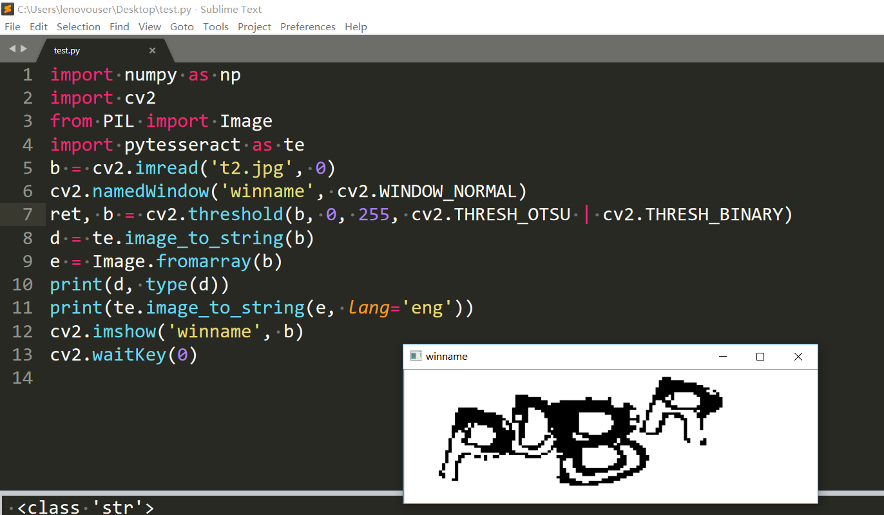Click the WINDOW_NORMAL constant
Image resolution: width=884 pixels, height=515 pixels.
[x=448, y=191]
